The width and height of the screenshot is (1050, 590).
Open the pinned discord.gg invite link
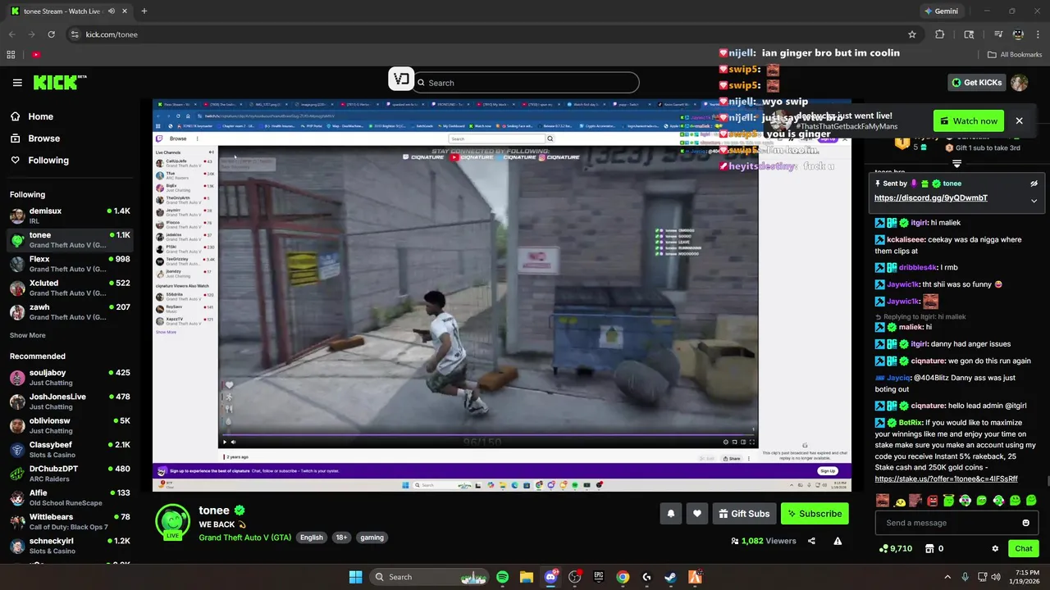(931, 198)
